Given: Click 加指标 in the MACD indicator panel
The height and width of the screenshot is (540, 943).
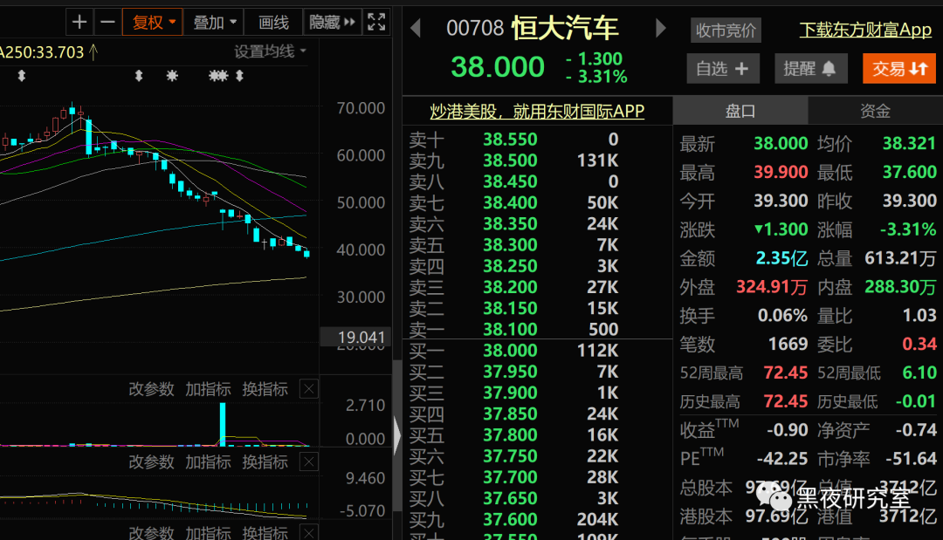Looking at the screenshot, I should tap(208, 461).
